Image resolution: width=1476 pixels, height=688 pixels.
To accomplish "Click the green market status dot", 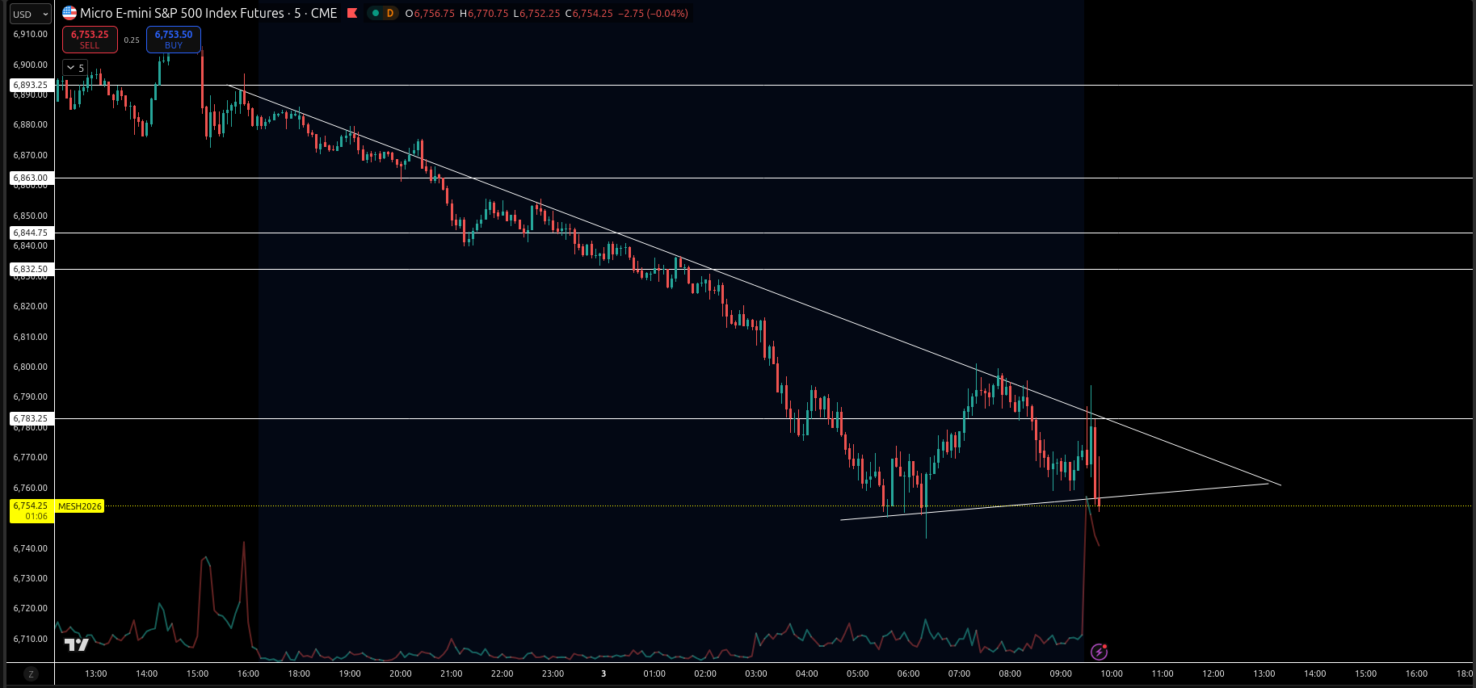I will [x=376, y=13].
